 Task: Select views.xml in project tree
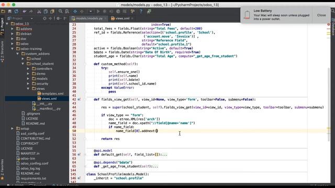coord(47,99)
